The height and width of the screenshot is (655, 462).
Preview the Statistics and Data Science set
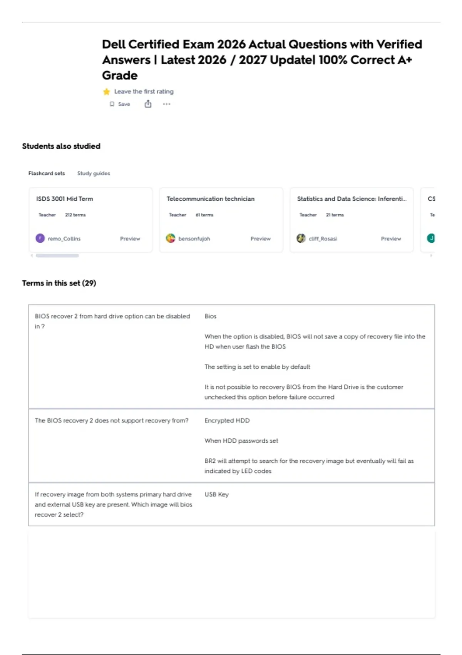(391, 239)
